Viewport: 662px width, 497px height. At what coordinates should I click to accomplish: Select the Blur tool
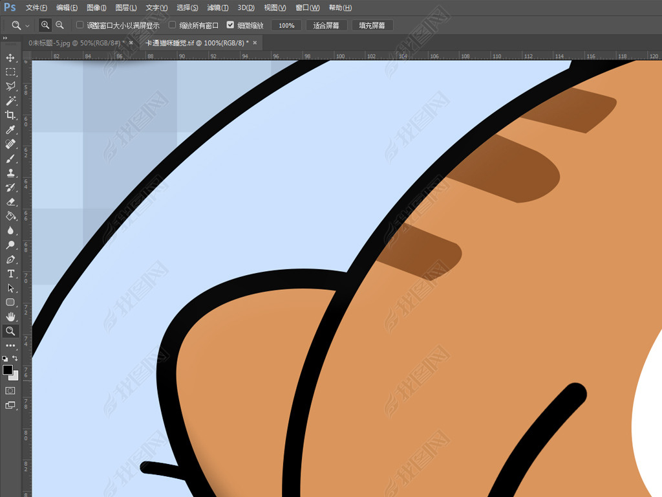(x=10, y=230)
